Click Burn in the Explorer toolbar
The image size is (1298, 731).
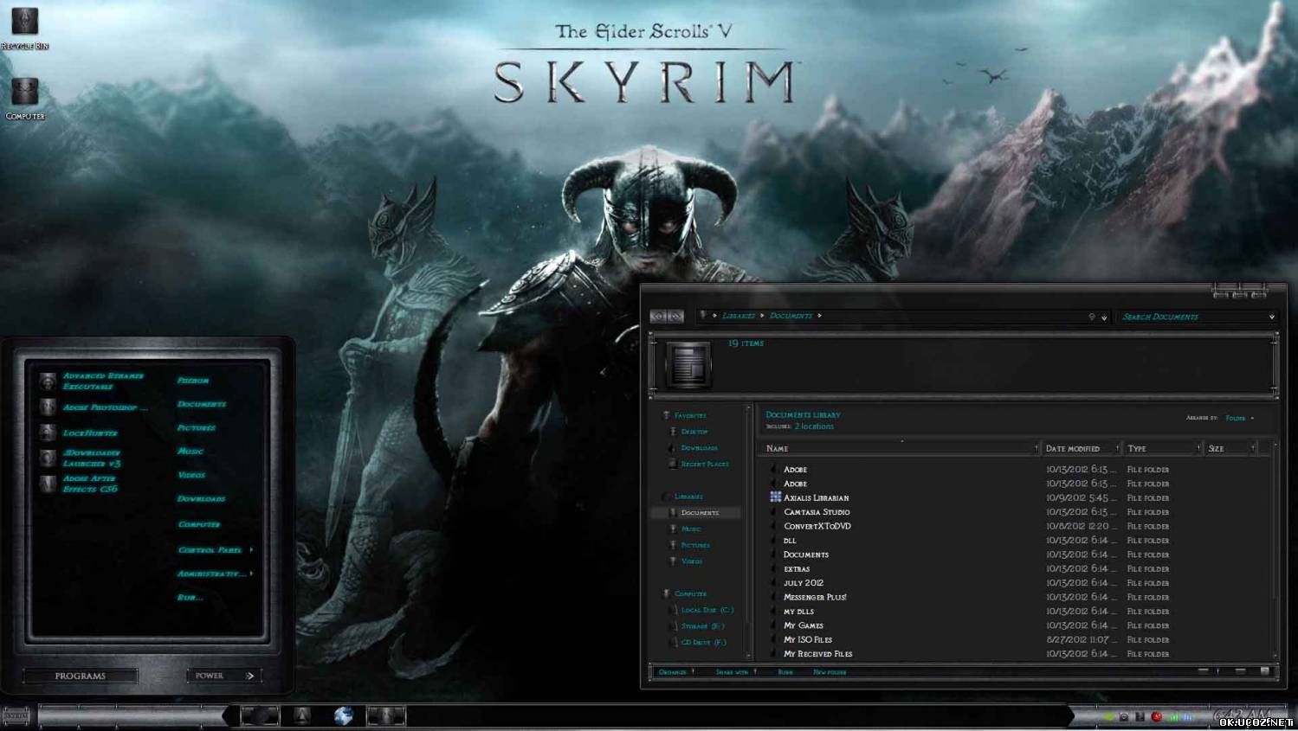(x=785, y=672)
